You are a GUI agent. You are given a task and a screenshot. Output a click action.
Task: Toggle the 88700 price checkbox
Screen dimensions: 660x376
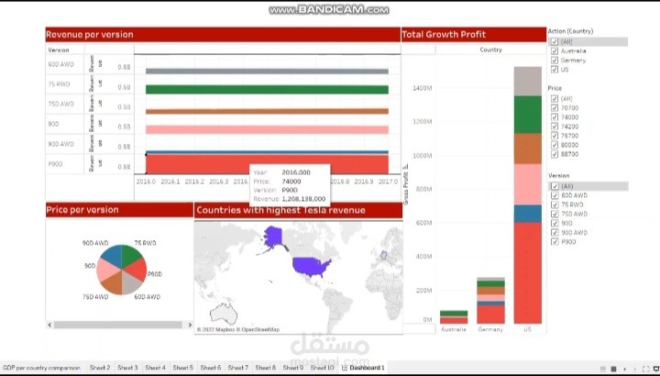pos(555,154)
